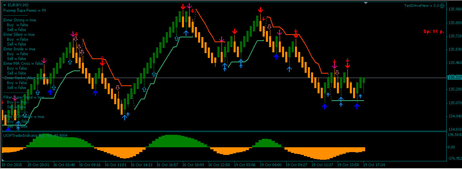Click the '19 Oct 09:27' time label

(297, 165)
